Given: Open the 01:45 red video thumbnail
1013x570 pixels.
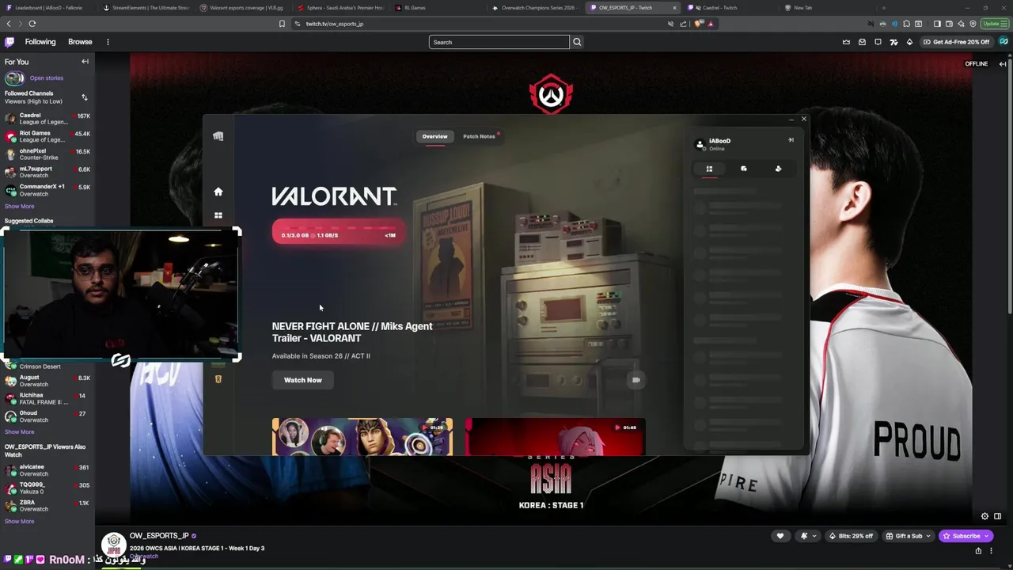Looking at the screenshot, I should (x=556, y=437).
